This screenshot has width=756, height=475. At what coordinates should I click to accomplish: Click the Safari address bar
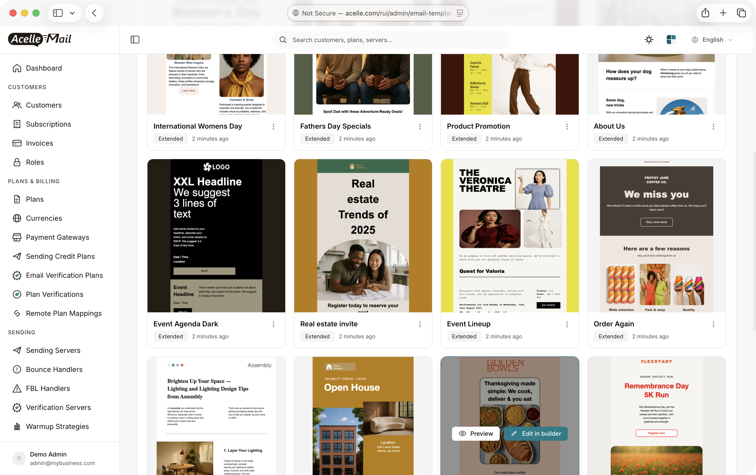pos(377,13)
